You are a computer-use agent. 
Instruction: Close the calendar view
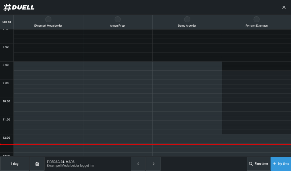click(x=284, y=7)
